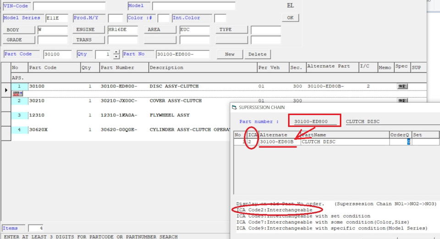The image size is (440, 239).
Task: Increase Qty with the up stepper arrow
Action: pos(116,52)
